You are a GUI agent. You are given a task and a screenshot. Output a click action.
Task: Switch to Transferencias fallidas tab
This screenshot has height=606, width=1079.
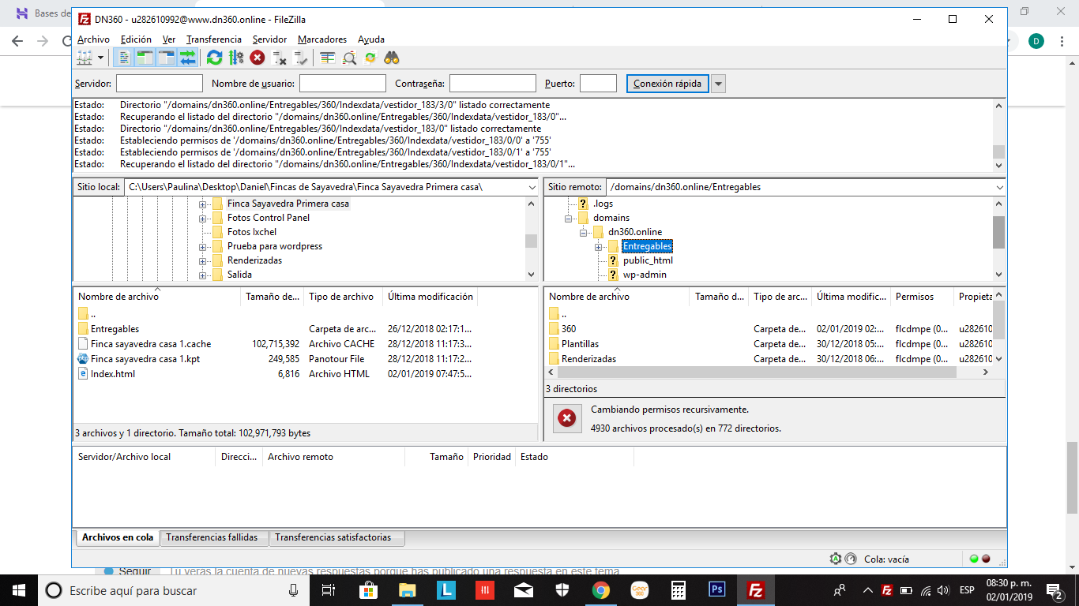[212, 537]
